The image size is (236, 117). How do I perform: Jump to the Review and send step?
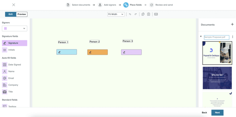click(164, 5)
